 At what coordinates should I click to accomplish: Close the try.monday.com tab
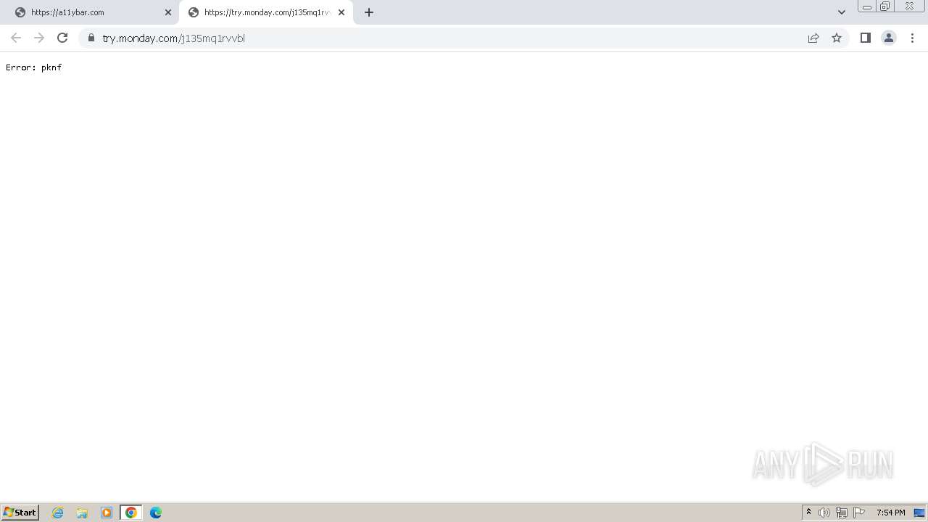point(341,12)
